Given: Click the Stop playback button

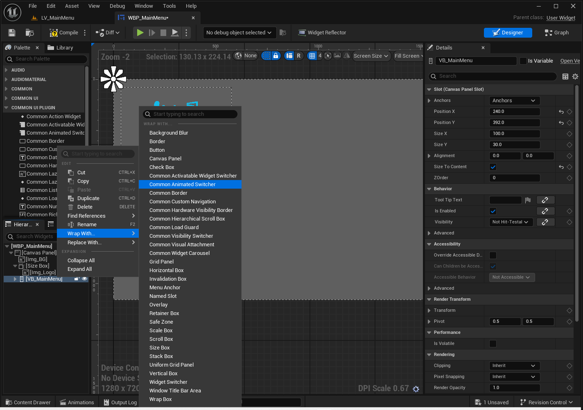Looking at the screenshot, I should [x=163, y=33].
